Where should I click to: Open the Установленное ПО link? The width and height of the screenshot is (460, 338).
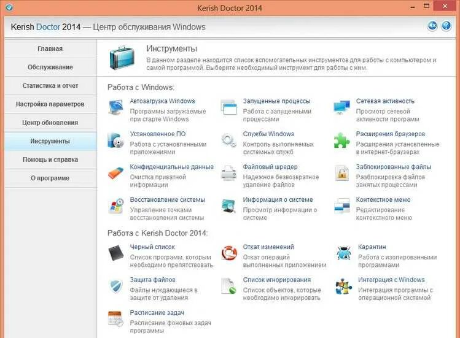click(x=158, y=134)
